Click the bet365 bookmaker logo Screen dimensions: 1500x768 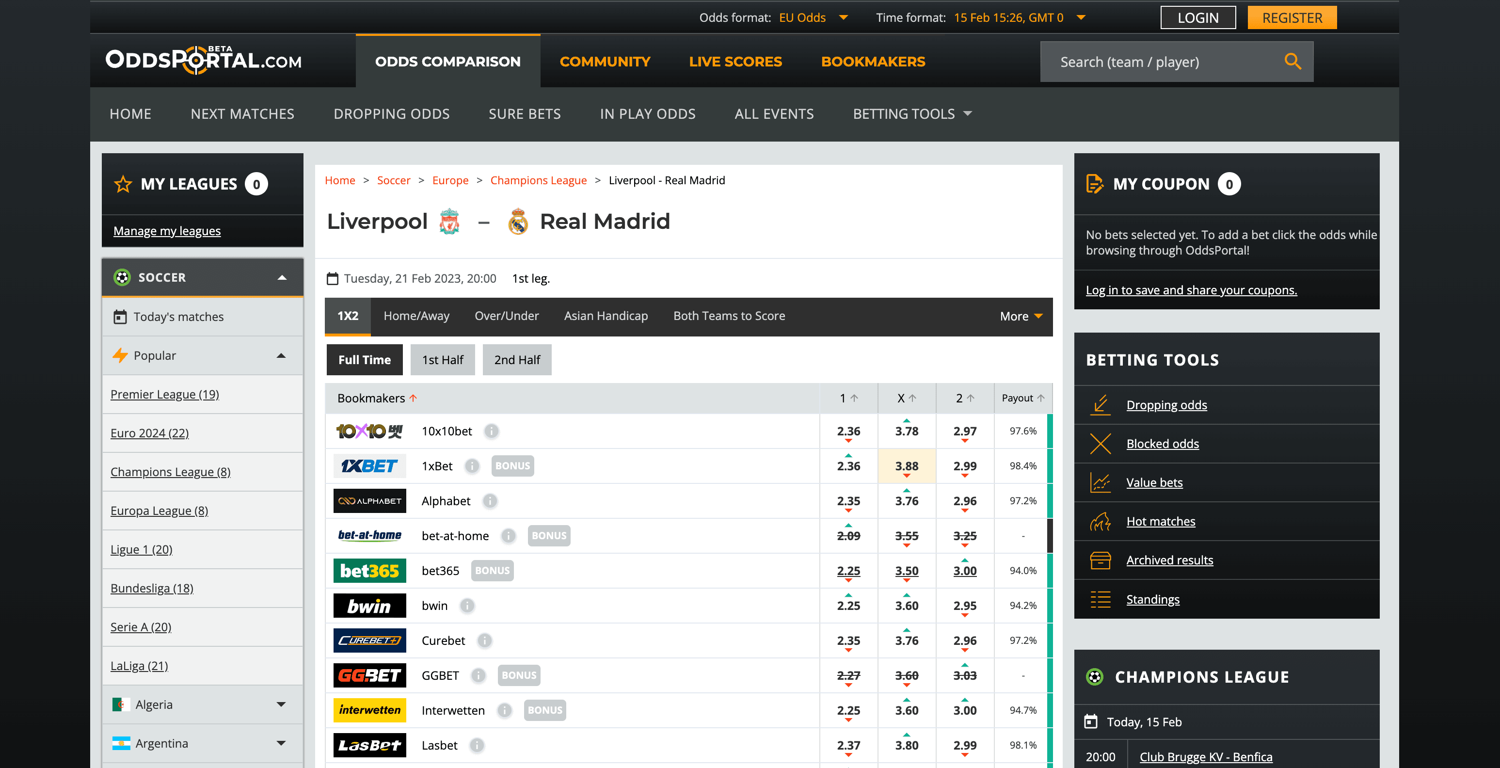[x=369, y=571]
